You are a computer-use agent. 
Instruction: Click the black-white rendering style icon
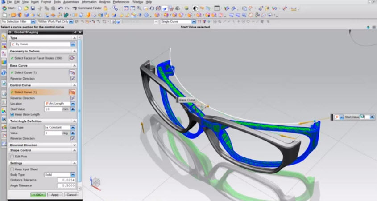point(195,8)
